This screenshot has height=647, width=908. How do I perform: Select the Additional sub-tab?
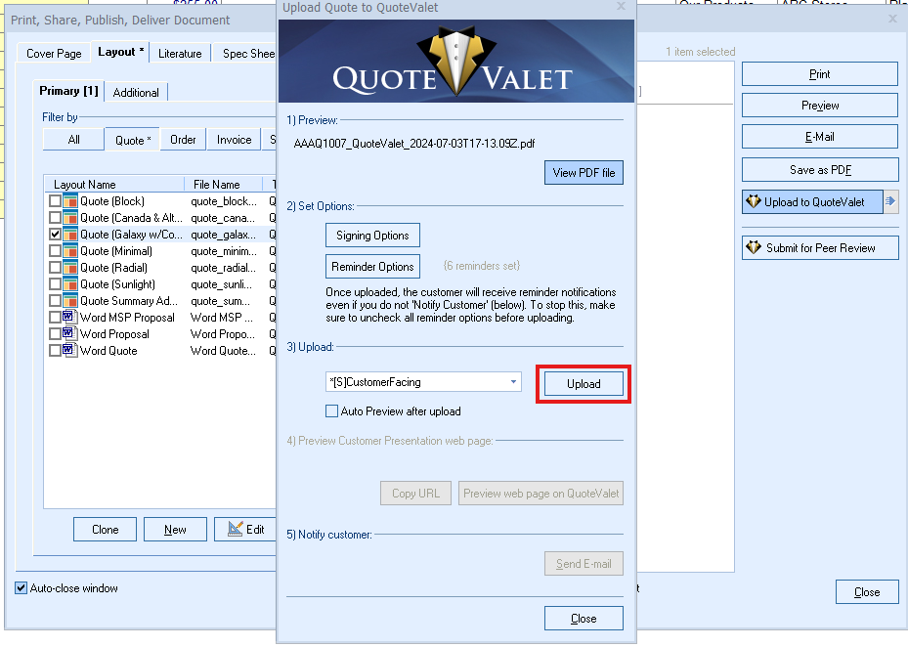coord(136,93)
